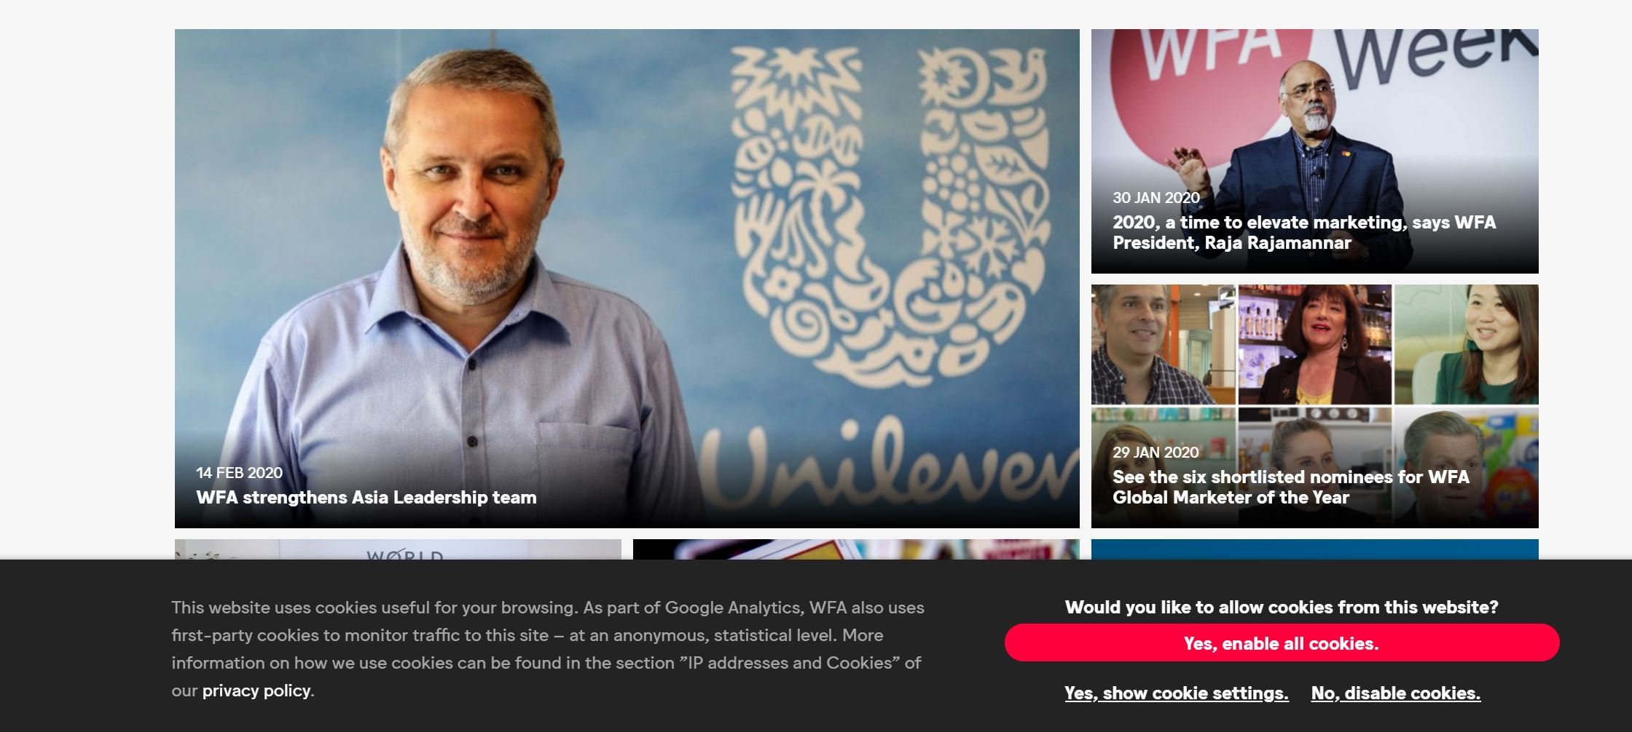Viewport: 1632px width, 732px height.
Task: Click 'Yes, enable all cookies.' button
Action: 1282,643
